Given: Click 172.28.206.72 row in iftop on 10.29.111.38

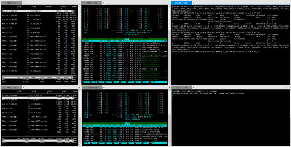Looking at the screenshot, I should 39,24.
